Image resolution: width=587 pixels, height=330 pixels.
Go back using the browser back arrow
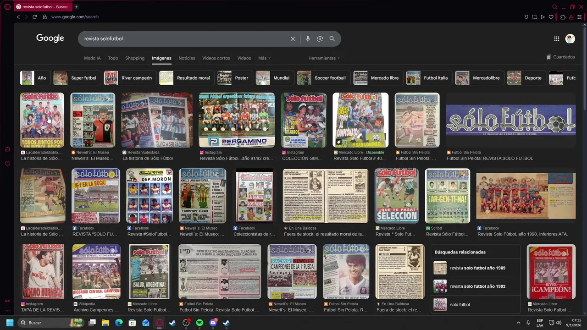click(18, 17)
